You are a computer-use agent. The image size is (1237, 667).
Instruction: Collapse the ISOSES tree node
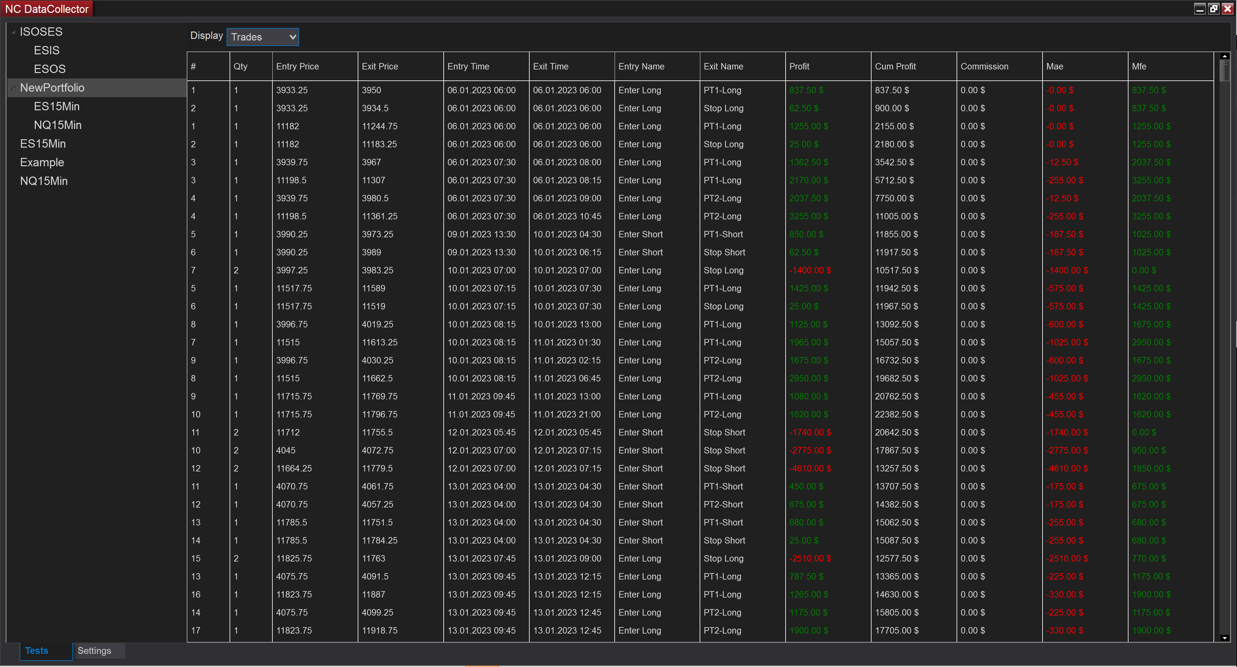(14, 32)
